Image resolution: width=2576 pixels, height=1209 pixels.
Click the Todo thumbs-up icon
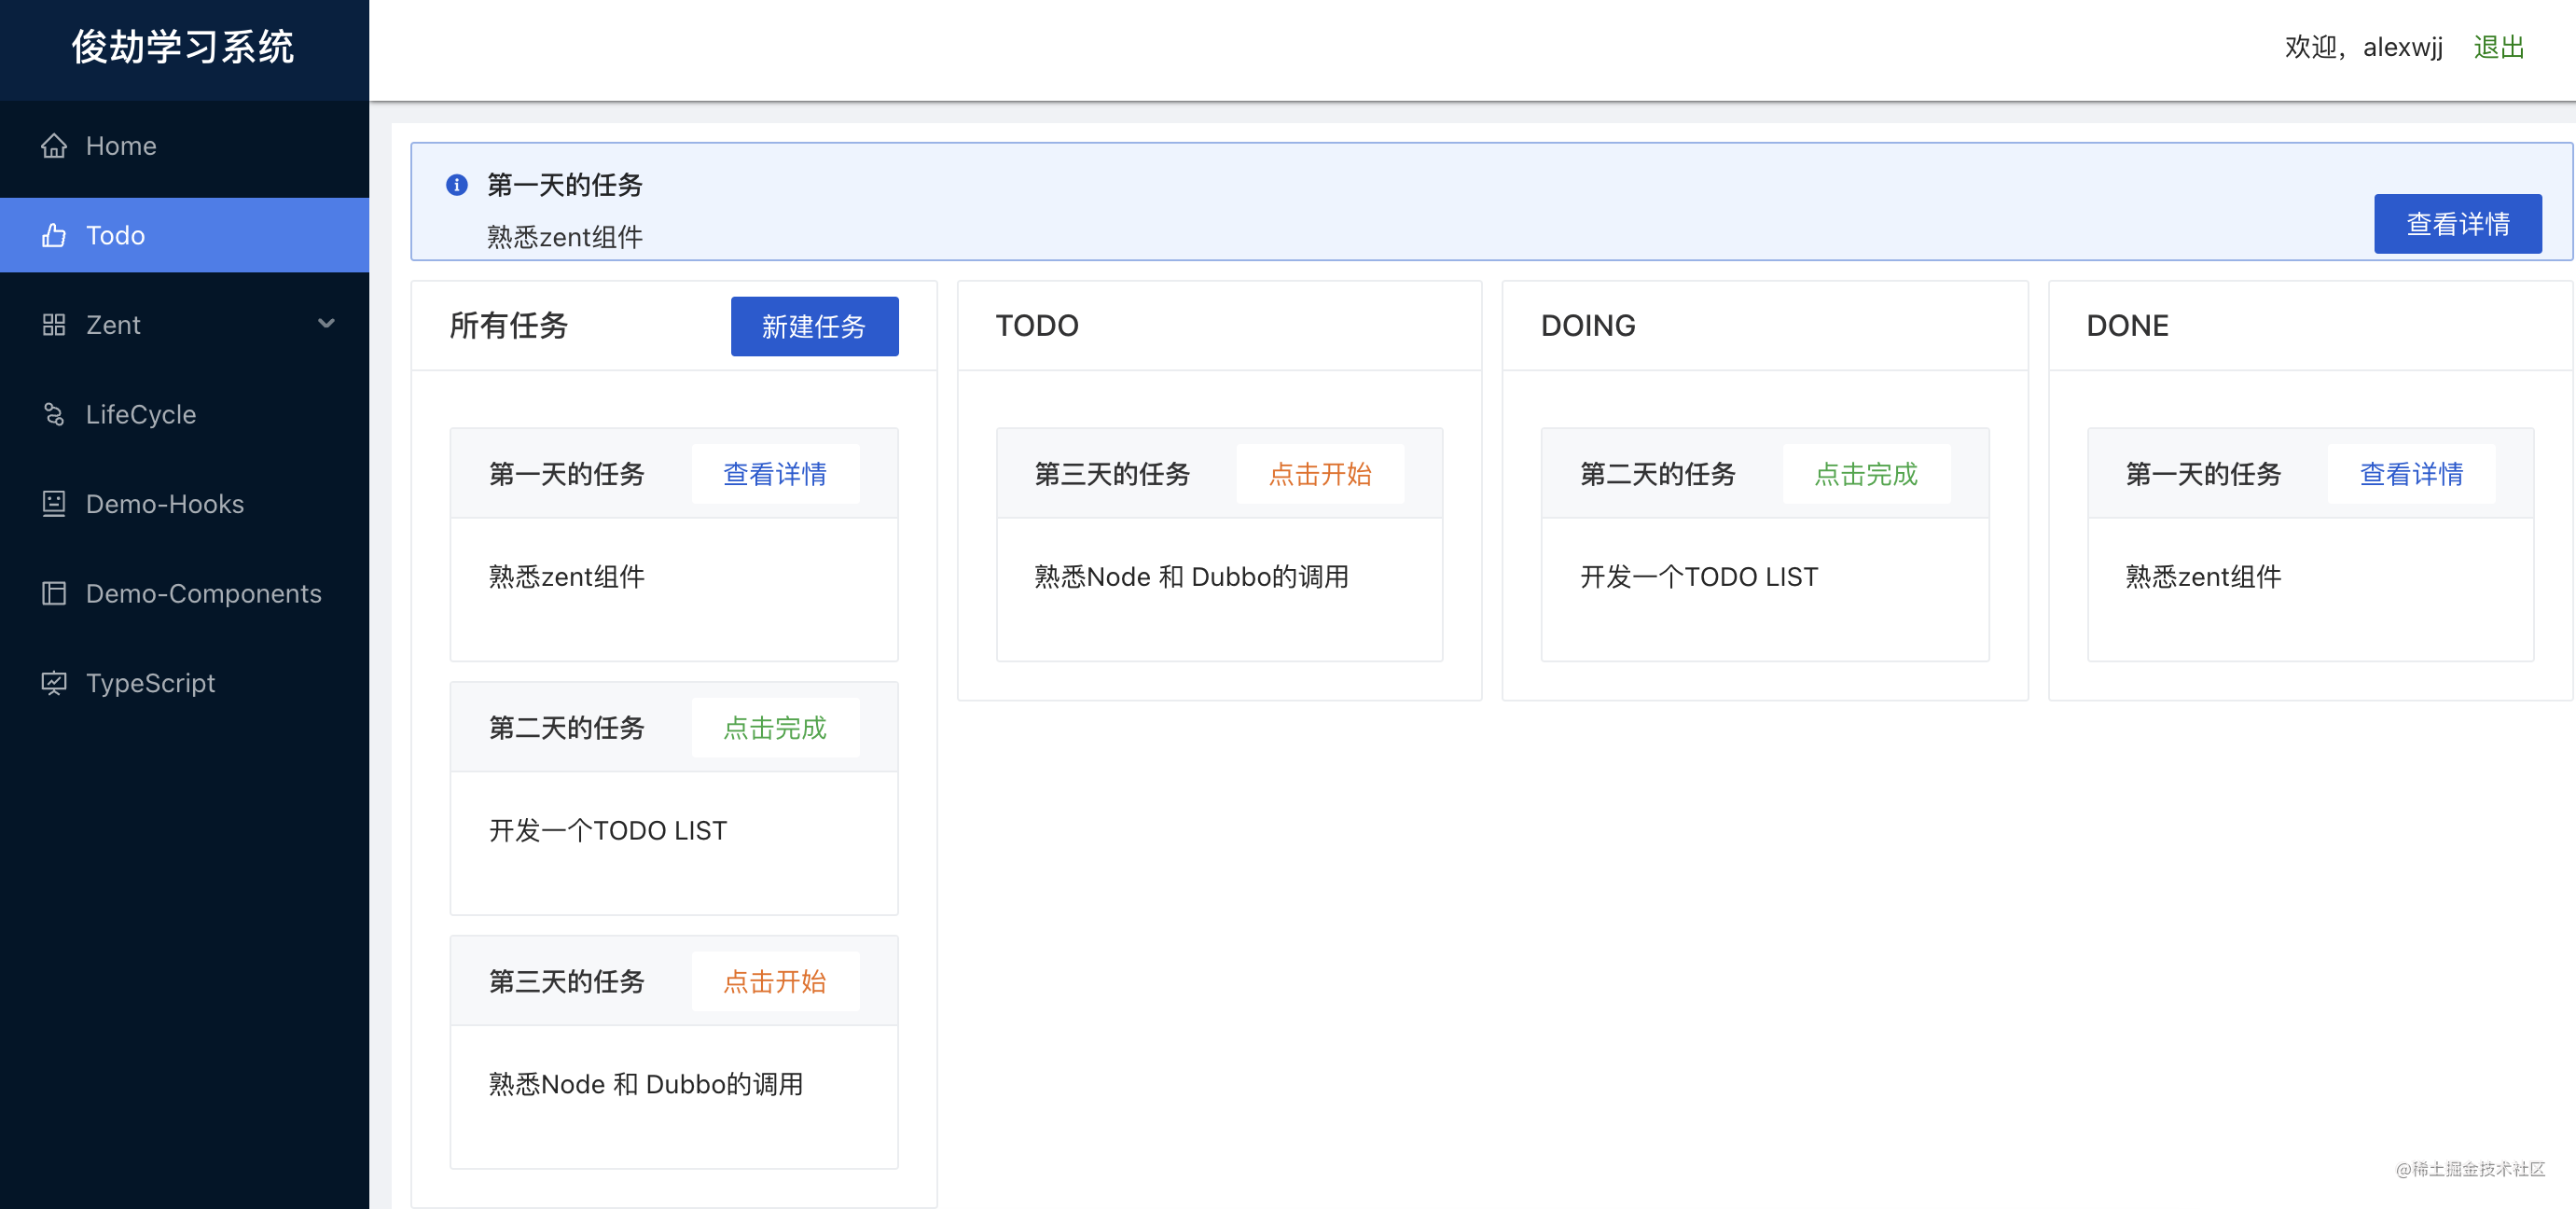pyautogui.click(x=54, y=235)
